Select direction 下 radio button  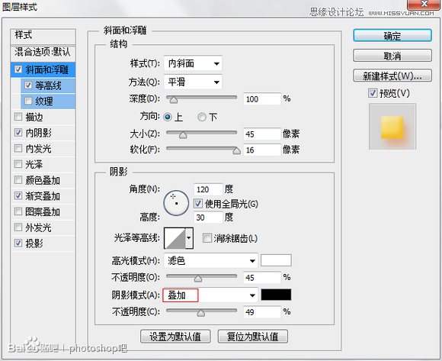pyautogui.click(x=201, y=117)
